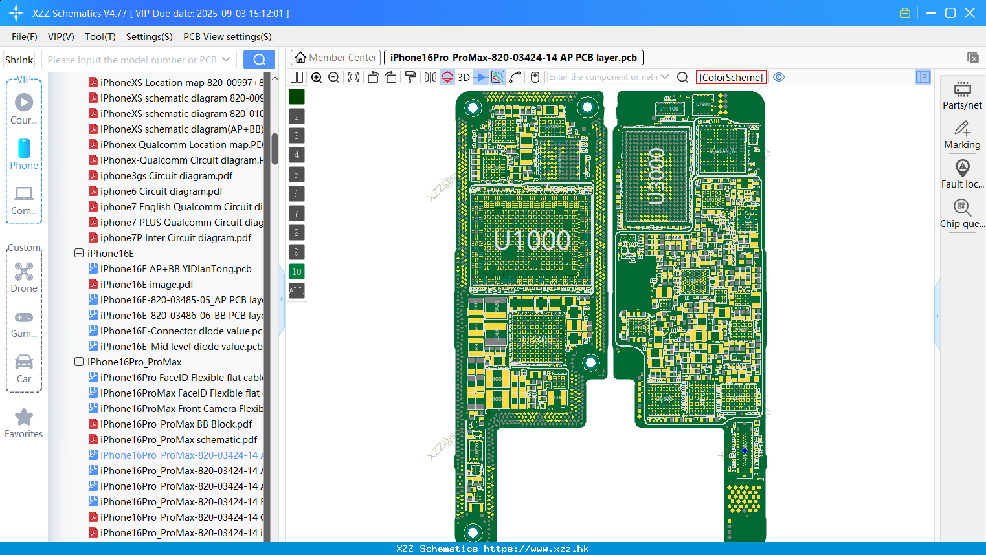Click the Shrink button
Viewport: 986px width, 555px height.
[x=19, y=60]
